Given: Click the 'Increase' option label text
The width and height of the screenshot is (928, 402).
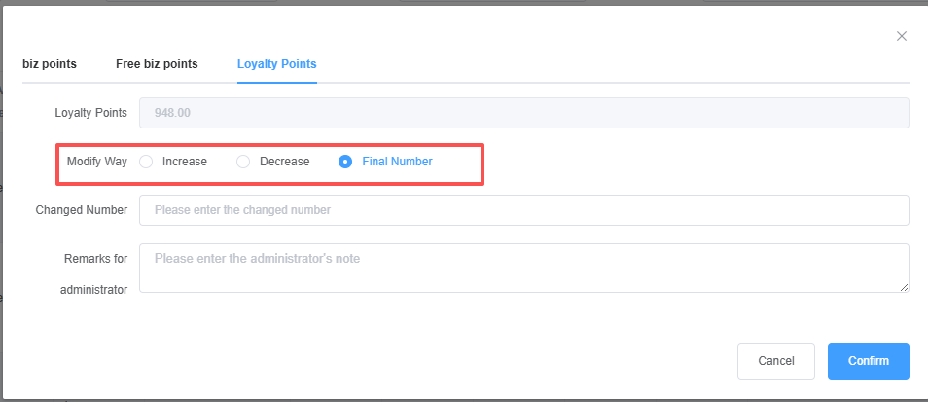Looking at the screenshot, I should tap(185, 162).
